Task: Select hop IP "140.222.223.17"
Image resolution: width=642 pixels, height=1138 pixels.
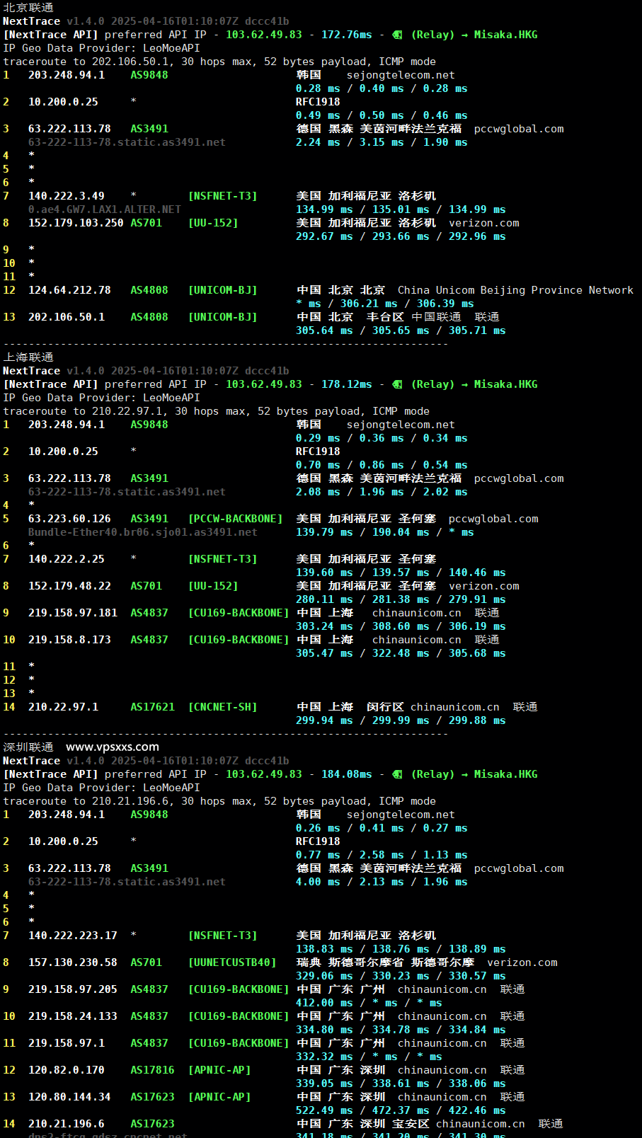Action: click(x=73, y=936)
